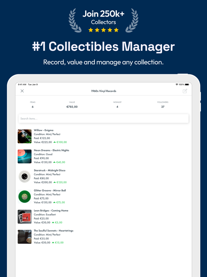Tap the green '€40,00' gain on Neon Dreams
The height and width of the screenshot is (277, 207).
pos(61,162)
